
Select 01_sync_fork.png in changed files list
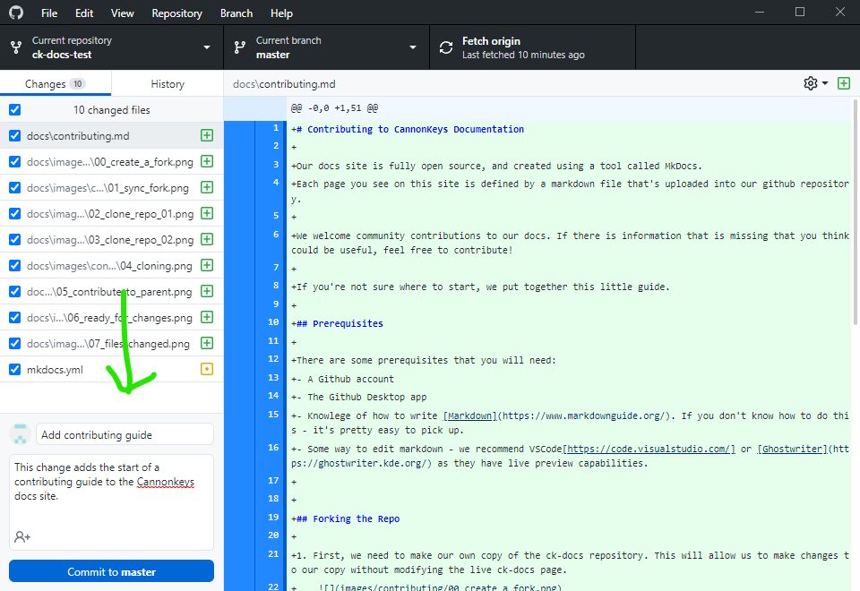[107, 188]
